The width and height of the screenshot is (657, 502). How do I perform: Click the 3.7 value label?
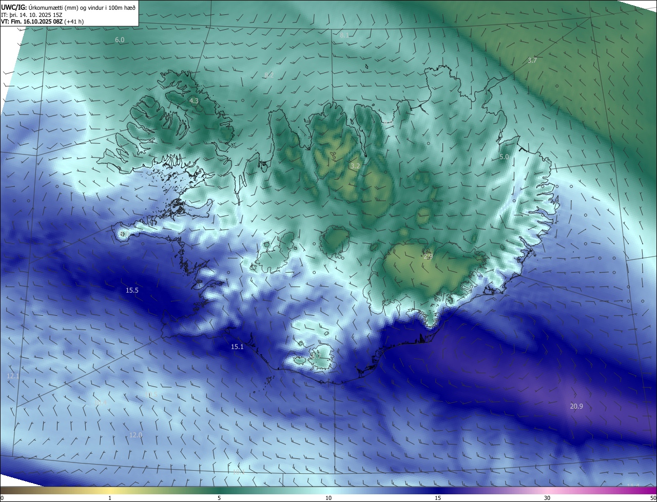point(532,61)
